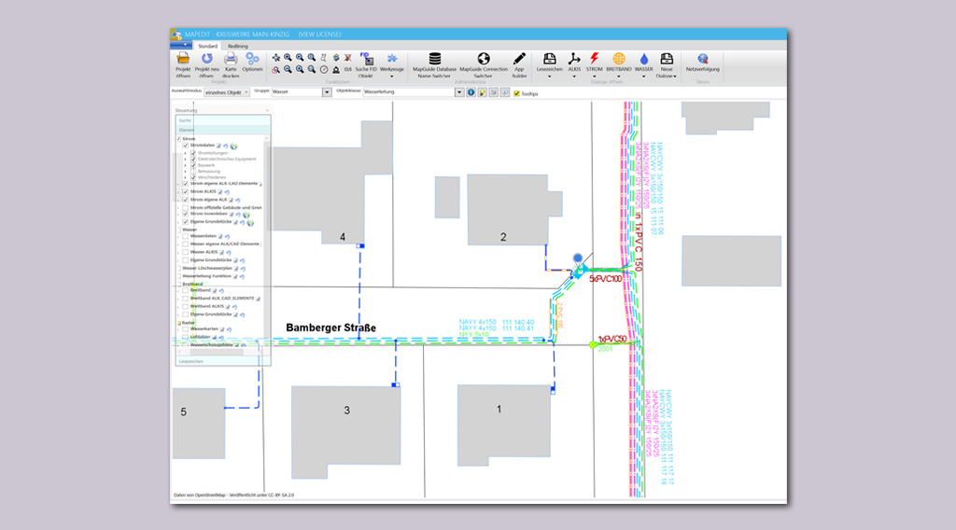The image size is (956, 530).
Task: Open MapGuide Database Name Switcher
Action: 434,59
